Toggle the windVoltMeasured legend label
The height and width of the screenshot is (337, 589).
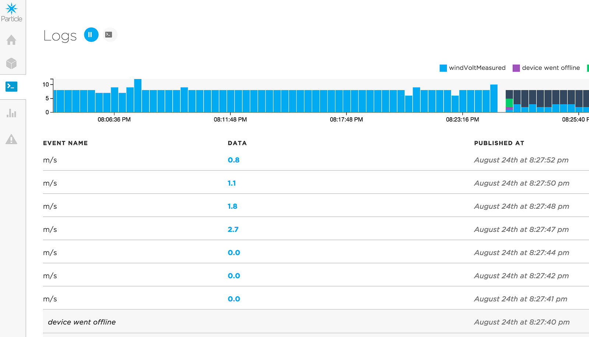click(477, 68)
